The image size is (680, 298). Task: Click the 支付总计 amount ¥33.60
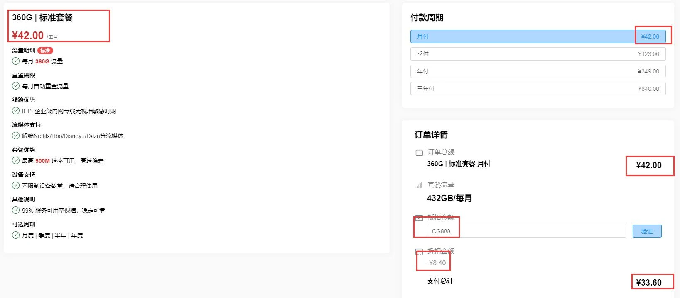tap(649, 283)
